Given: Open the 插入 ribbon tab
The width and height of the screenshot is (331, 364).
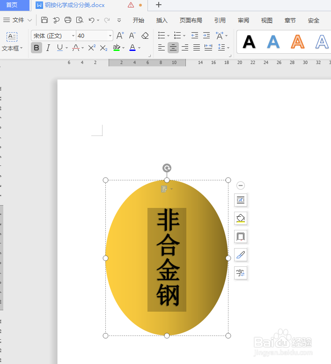Looking at the screenshot, I should click(162, 21).
